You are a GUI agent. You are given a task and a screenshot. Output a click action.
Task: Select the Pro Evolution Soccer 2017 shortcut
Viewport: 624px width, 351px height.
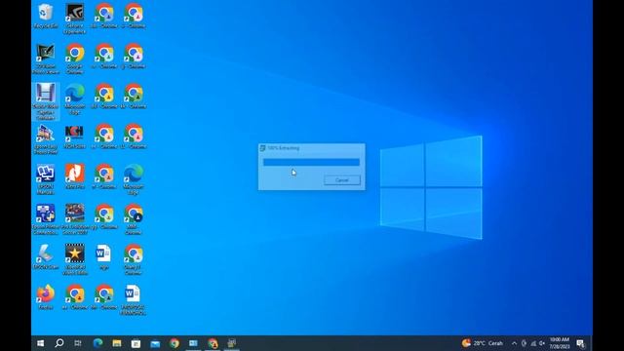coord(74,219)
